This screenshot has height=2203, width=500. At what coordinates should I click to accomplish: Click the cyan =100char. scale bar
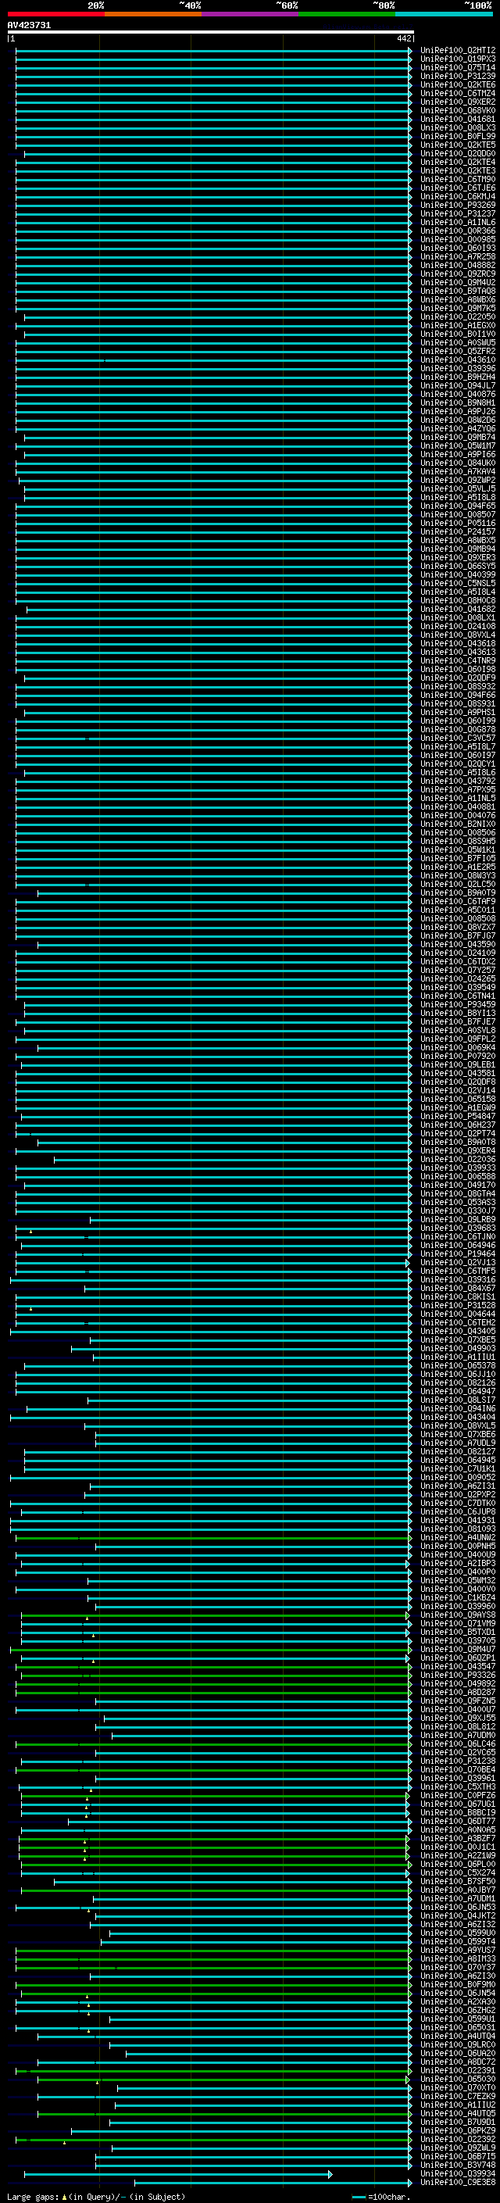click(x=359, y=2197)
